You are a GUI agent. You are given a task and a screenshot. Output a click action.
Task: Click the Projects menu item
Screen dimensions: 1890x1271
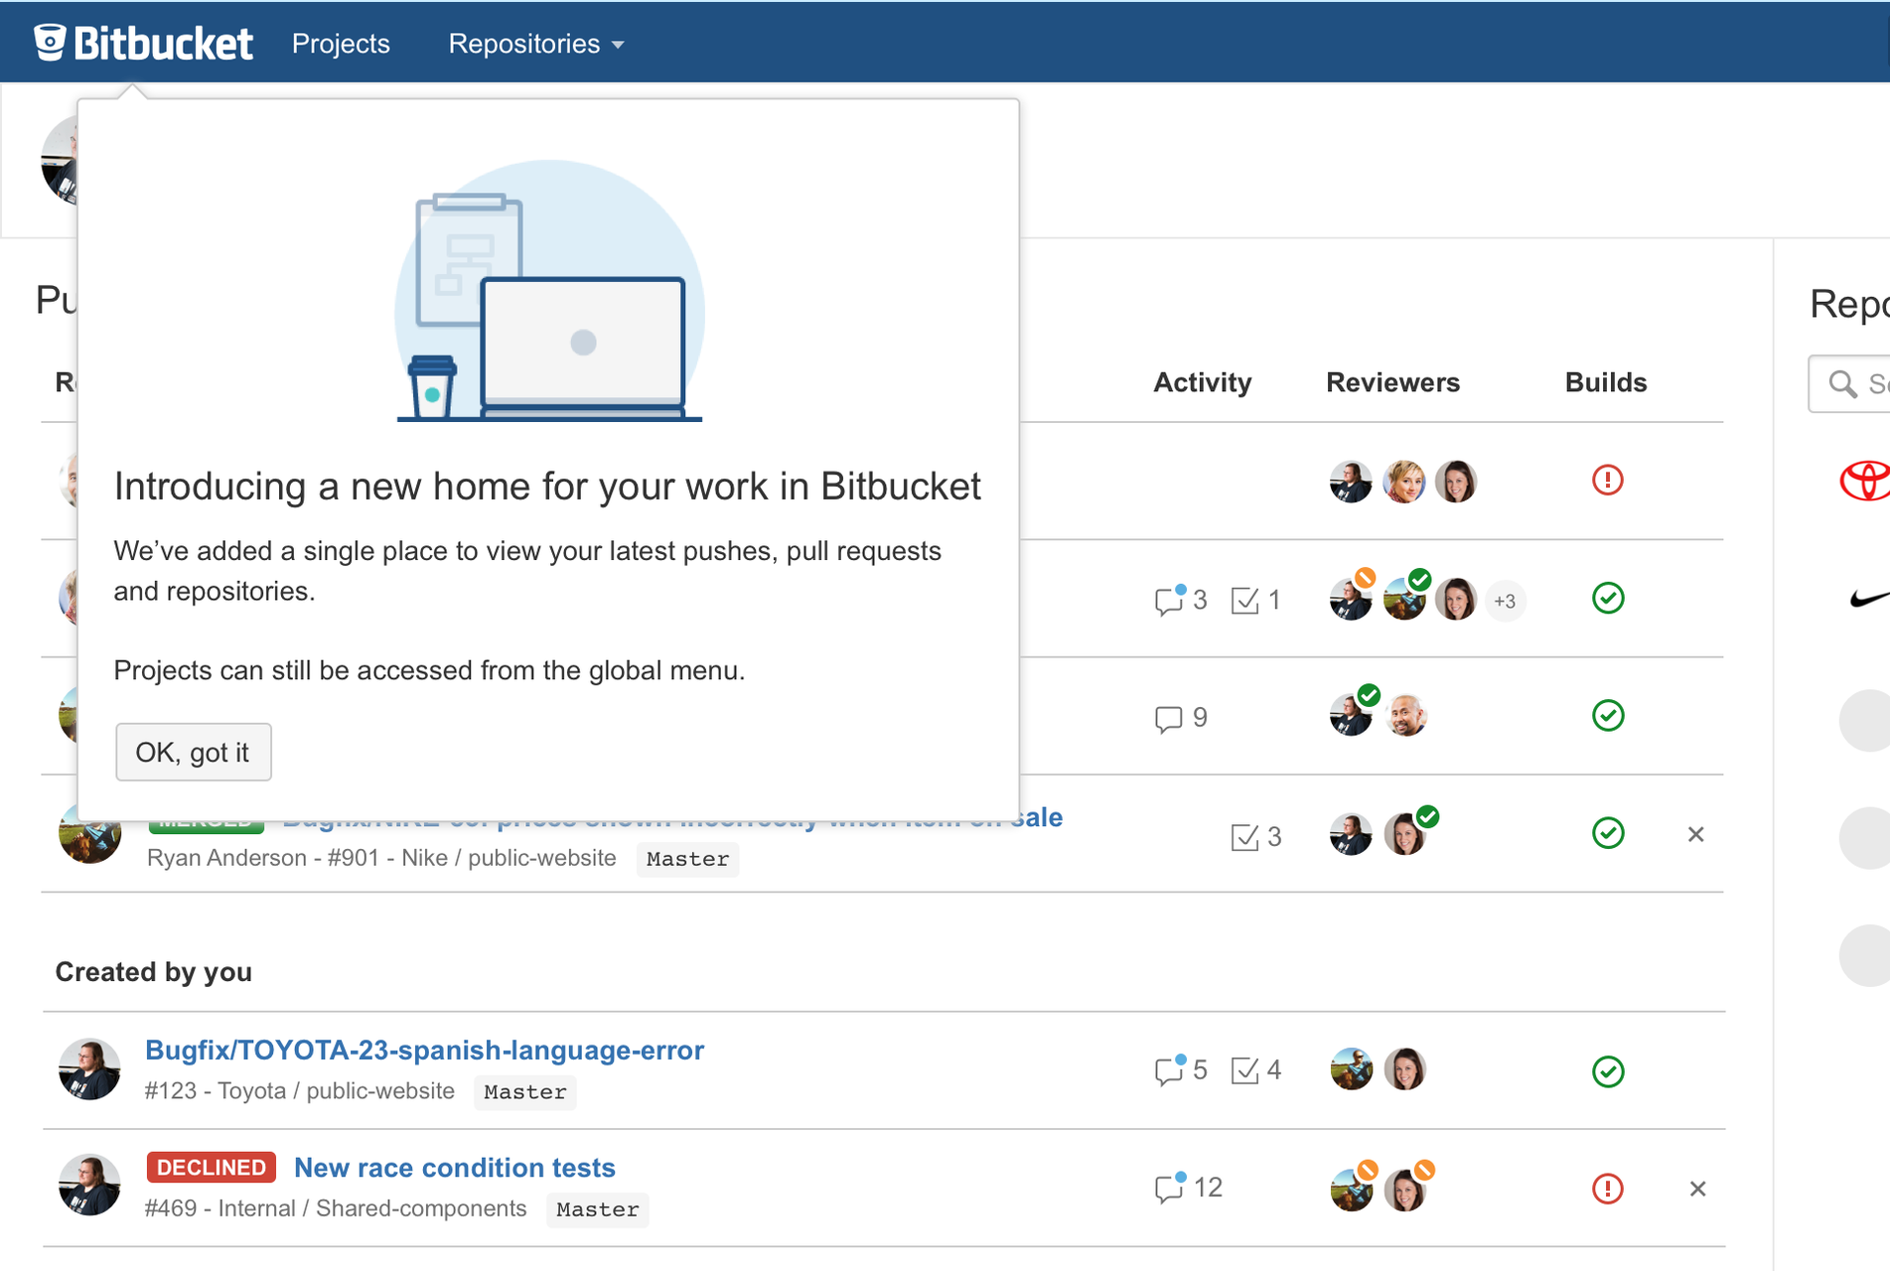(340, 44)
